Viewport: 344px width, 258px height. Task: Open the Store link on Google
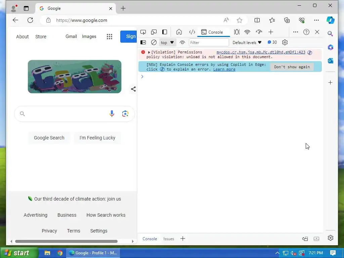[x=41, y=37]
